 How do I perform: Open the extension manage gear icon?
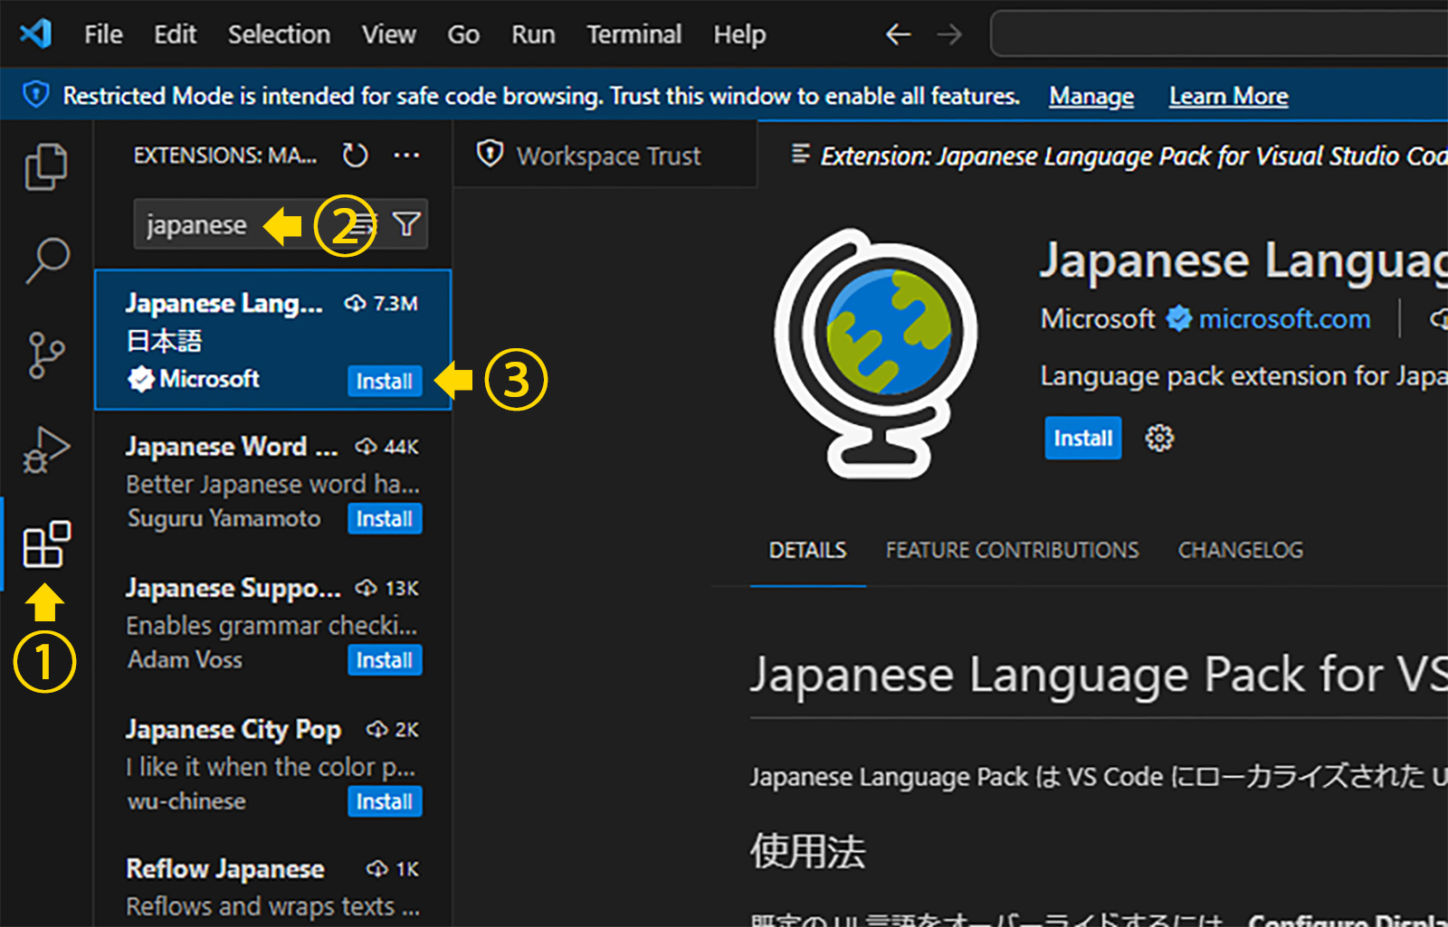point(1159,439)
